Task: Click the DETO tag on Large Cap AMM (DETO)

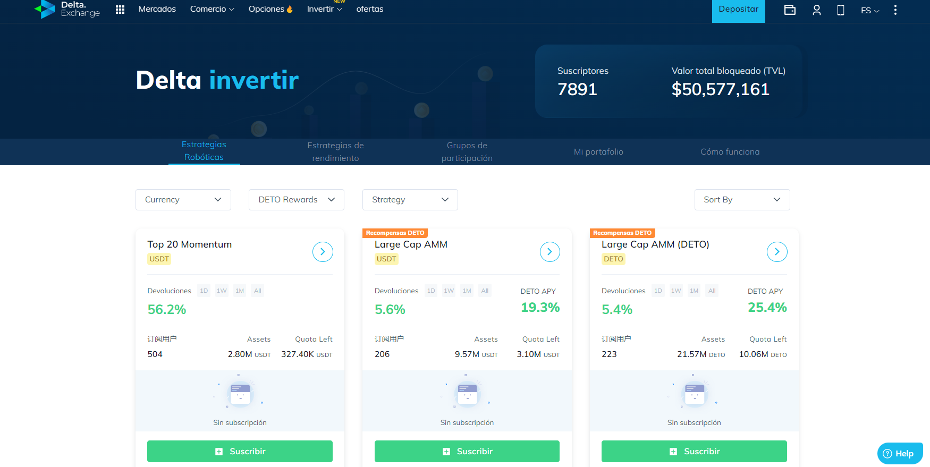Action: pyautogui.click(x=613, y=259)
